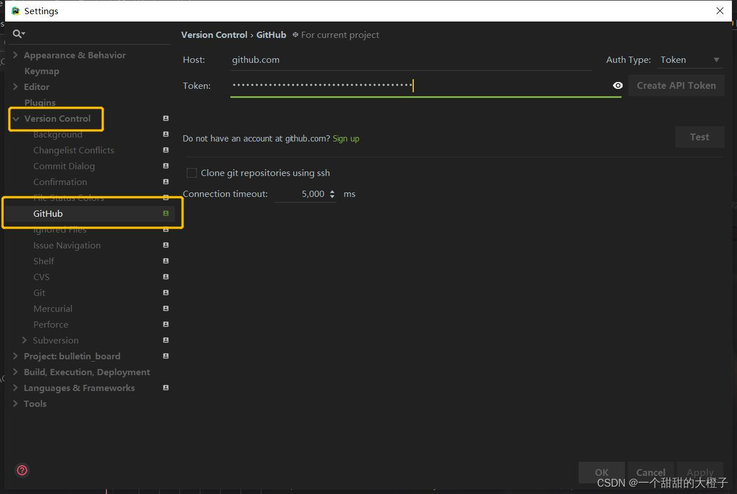Open the Shelf settings entry
This screenshot has width=737, height=494.
click(x=44, y=261)
